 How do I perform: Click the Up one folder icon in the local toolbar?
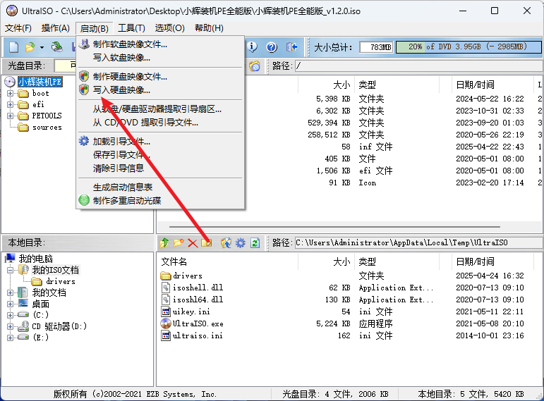click(164, 243)
